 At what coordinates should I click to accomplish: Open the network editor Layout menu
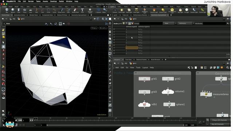pos(145,68)
